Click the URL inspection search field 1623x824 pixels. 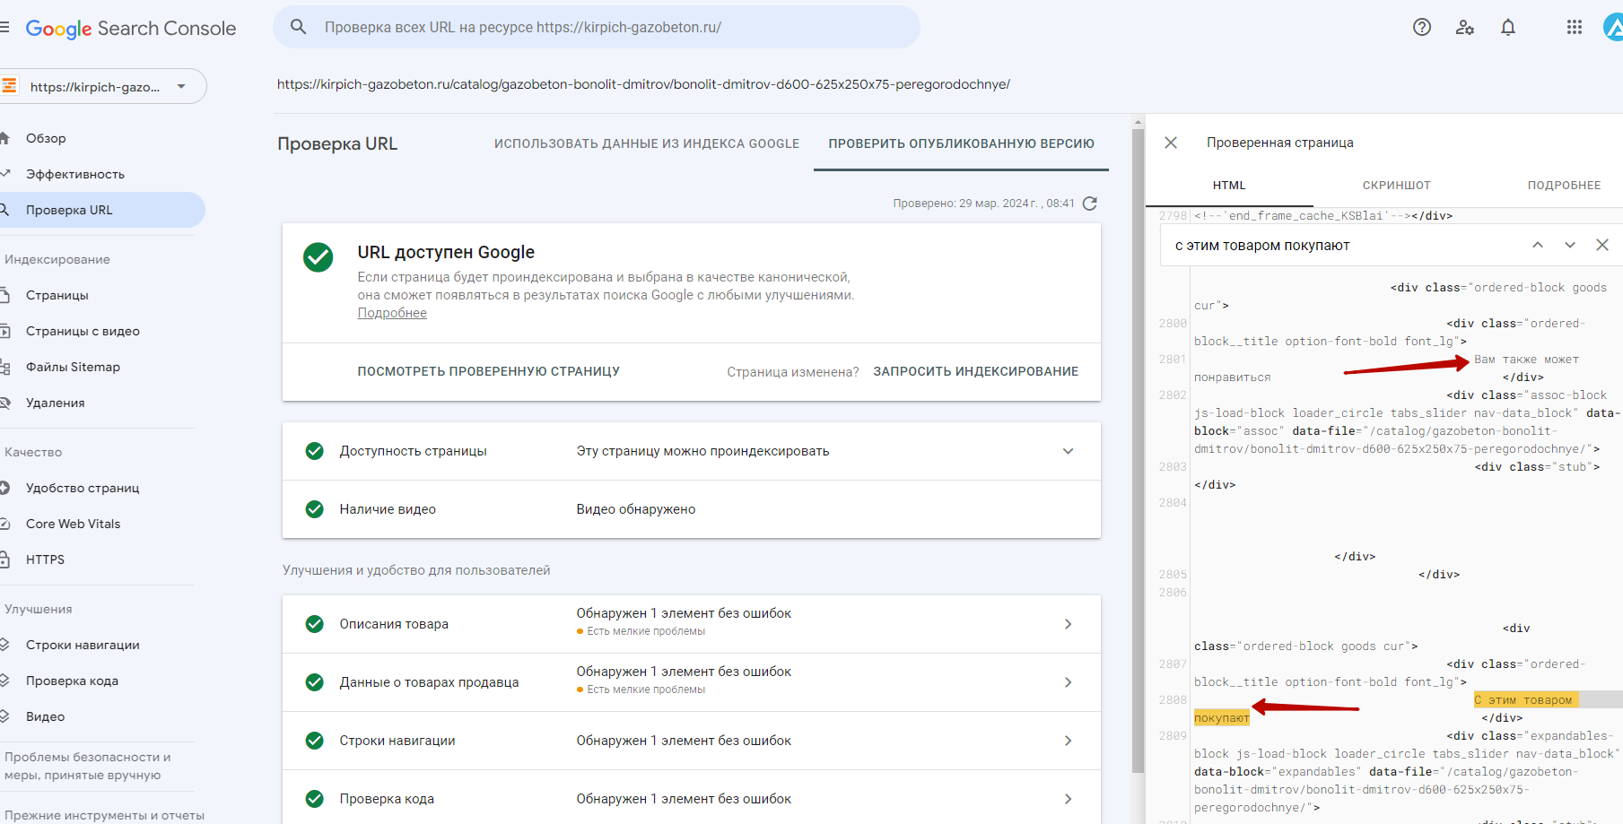click(597, 27)
